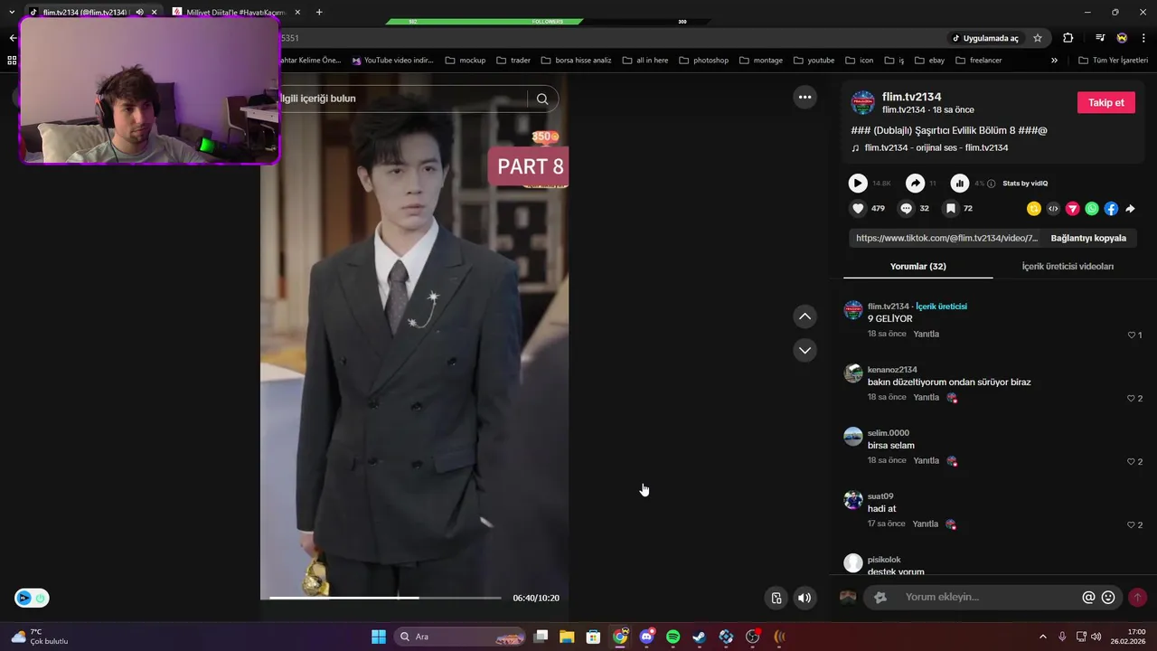Screen dimensions: 1157x651
Task: Share video to WhatsApp
Action: click(x=1092, y=209)
